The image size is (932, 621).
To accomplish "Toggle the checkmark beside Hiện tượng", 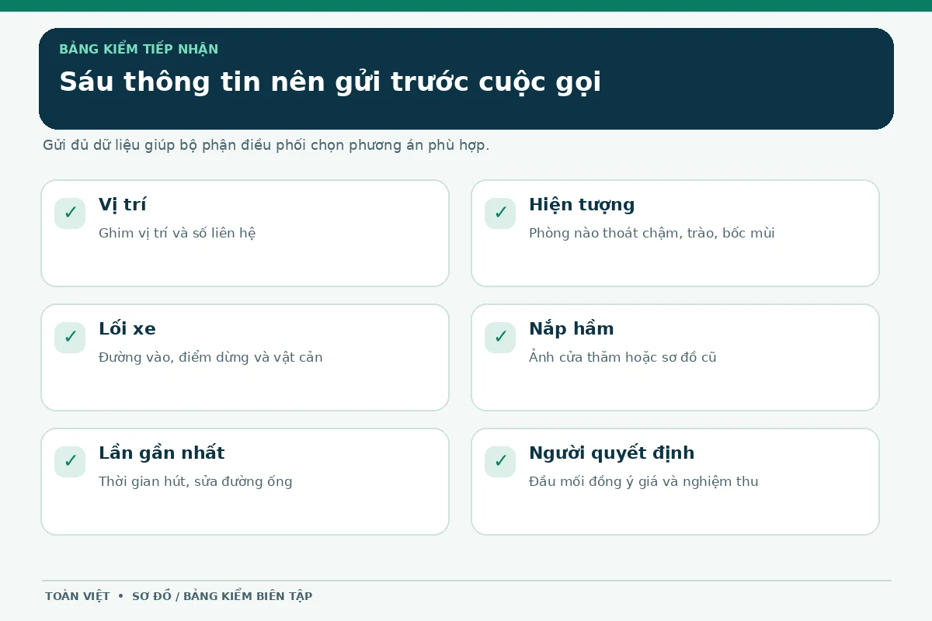I will coord(500,213).
